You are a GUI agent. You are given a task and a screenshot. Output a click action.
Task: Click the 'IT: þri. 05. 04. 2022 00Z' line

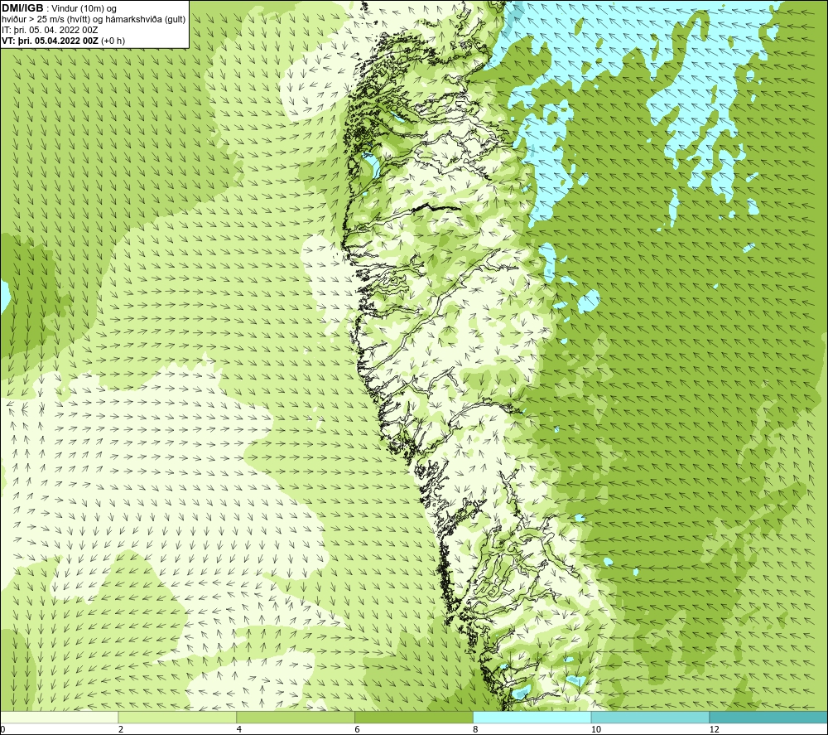[50, 30]
